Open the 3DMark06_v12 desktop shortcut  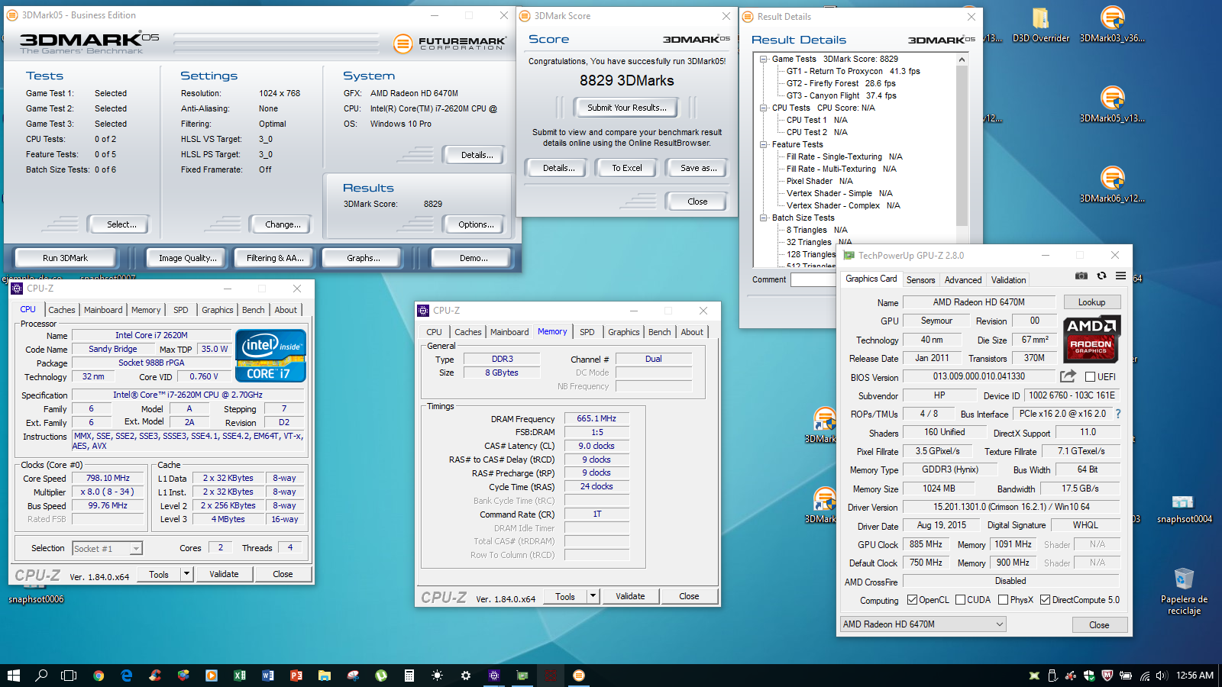pos(1112,184)
